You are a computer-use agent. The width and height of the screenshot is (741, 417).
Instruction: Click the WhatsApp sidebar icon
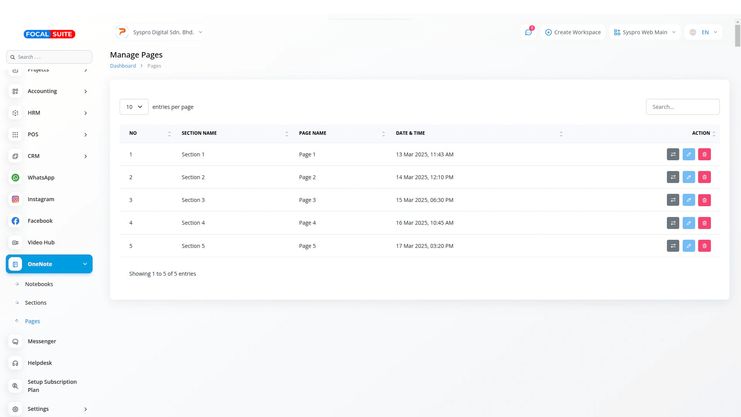point(15,178)
